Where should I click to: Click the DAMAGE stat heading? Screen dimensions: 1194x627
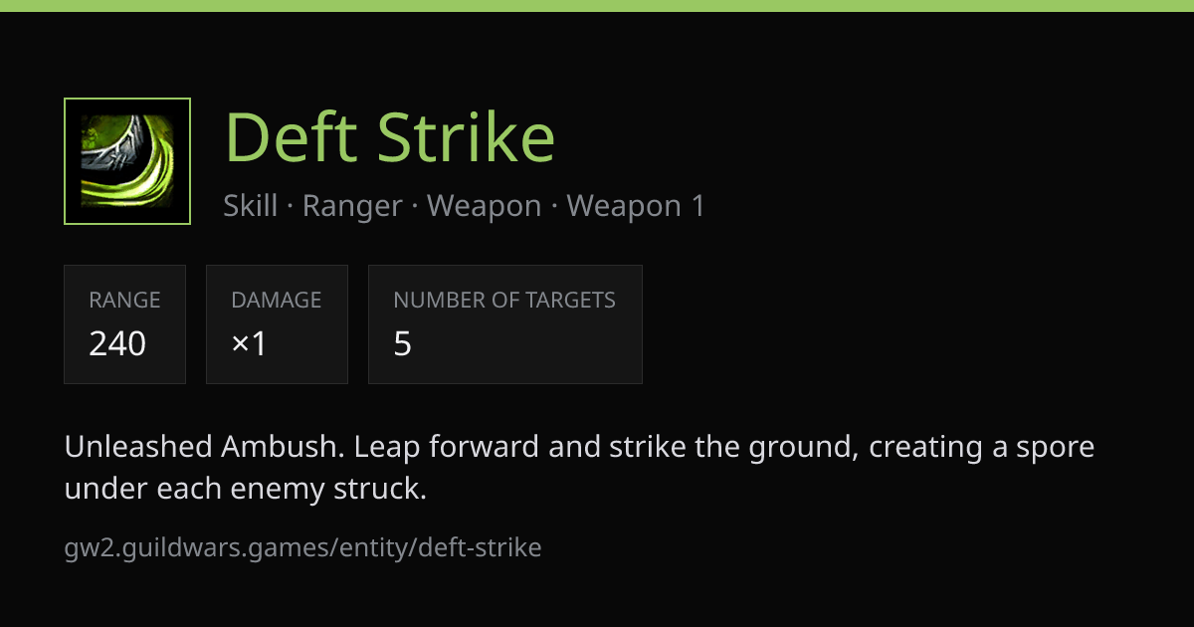coord(277,300)
